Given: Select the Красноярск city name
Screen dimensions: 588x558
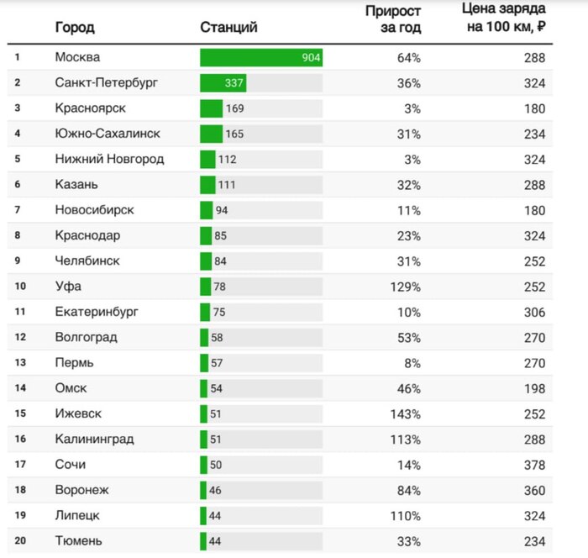Looking at the screenshot, I should [x=91, y=108].
